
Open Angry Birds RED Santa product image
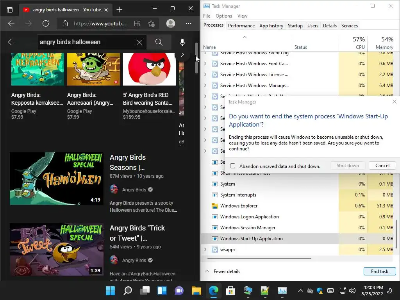point(149,69)
